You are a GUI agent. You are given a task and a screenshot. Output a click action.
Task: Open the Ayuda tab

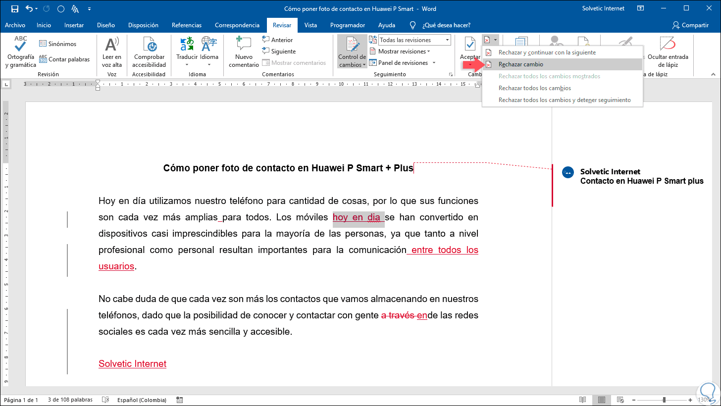pos(387,25)
